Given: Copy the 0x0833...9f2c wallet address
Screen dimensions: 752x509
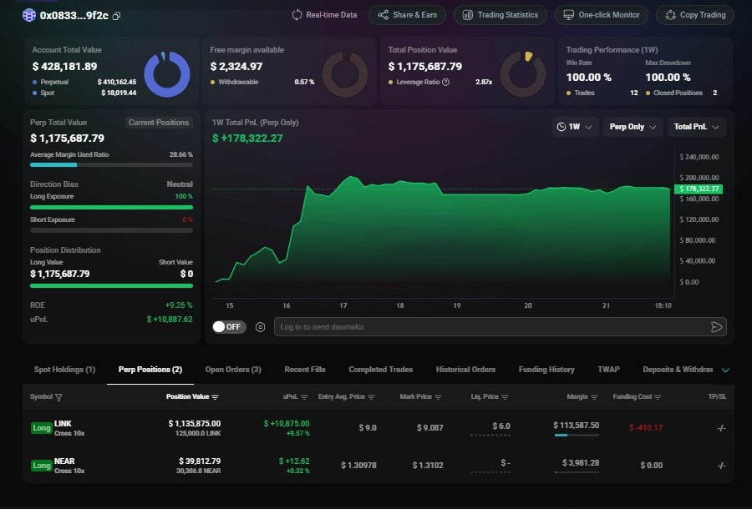Looking at the screenshot, I should (x=116, y=14).
